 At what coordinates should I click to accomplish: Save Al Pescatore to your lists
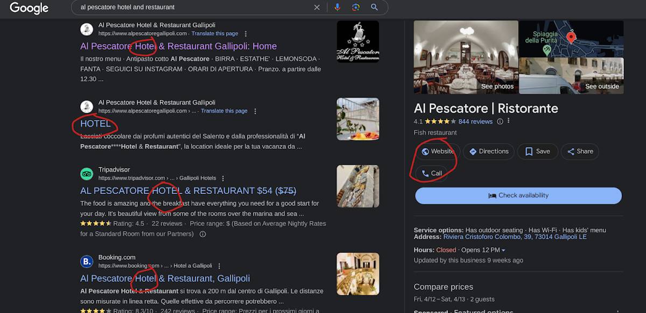click(x=538, y=151)
